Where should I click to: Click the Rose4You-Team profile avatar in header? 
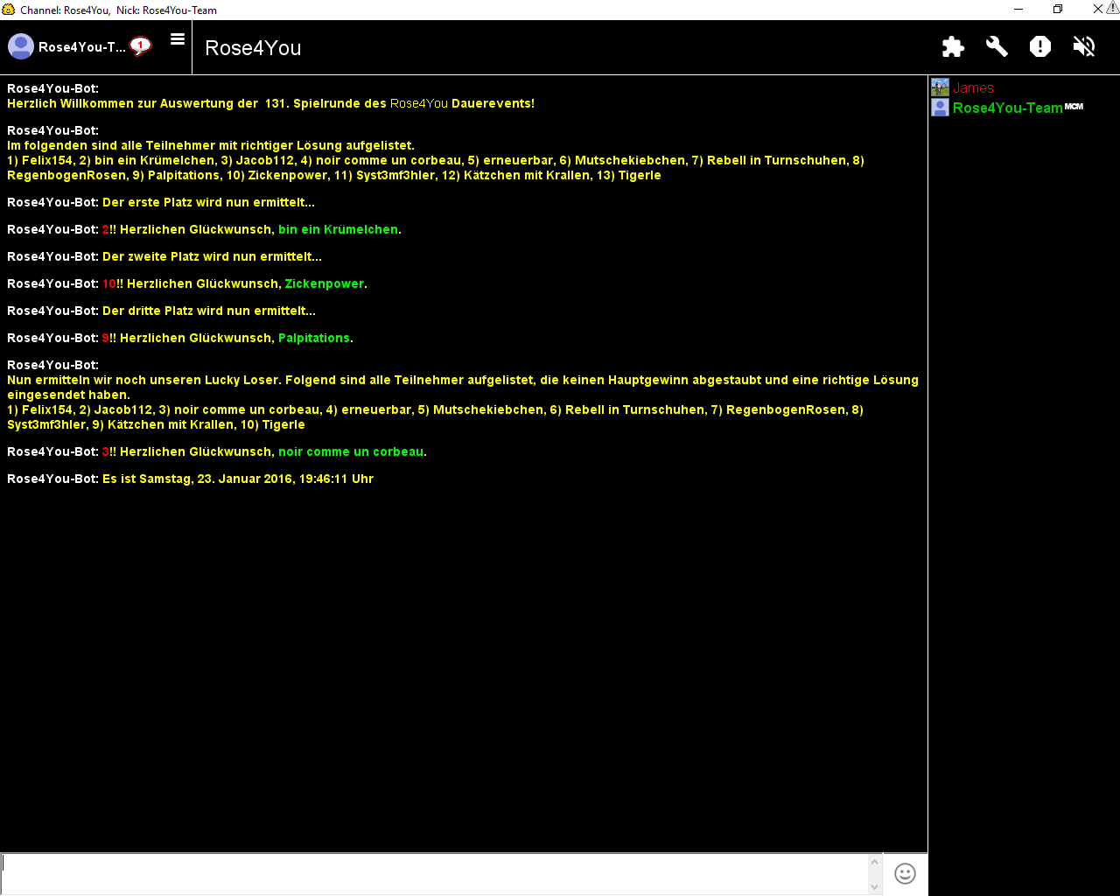click(x=21, y=46)
